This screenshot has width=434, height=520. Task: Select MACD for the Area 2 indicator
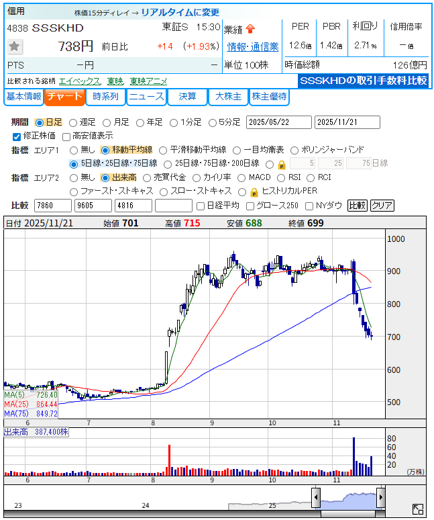(x=242, y=178)
